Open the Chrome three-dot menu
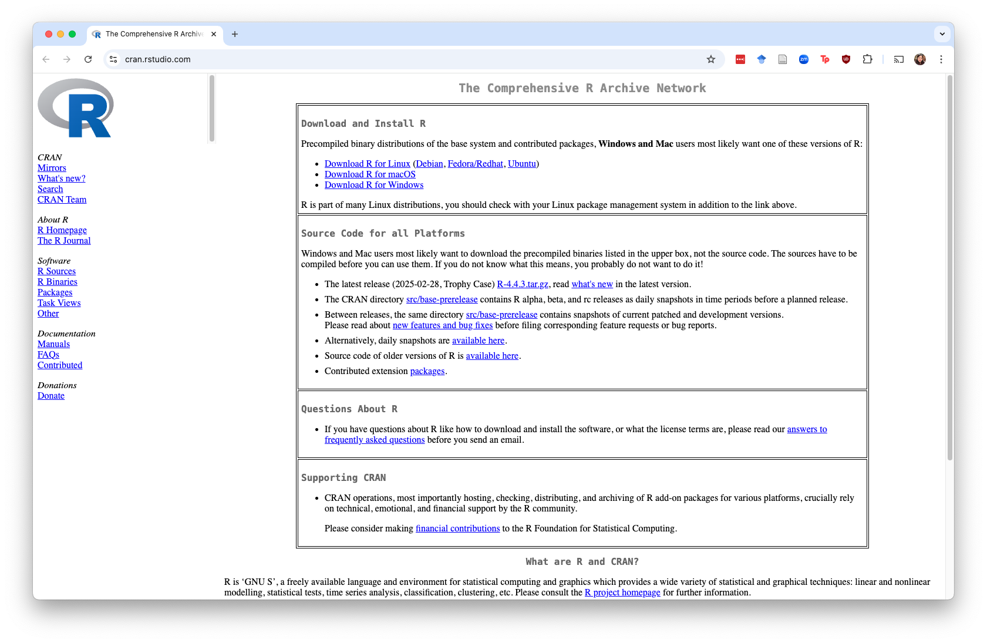987x643 pixels. (x=941, y=59)
